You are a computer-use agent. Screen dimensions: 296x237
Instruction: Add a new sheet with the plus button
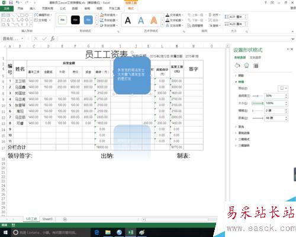(65, 219)
